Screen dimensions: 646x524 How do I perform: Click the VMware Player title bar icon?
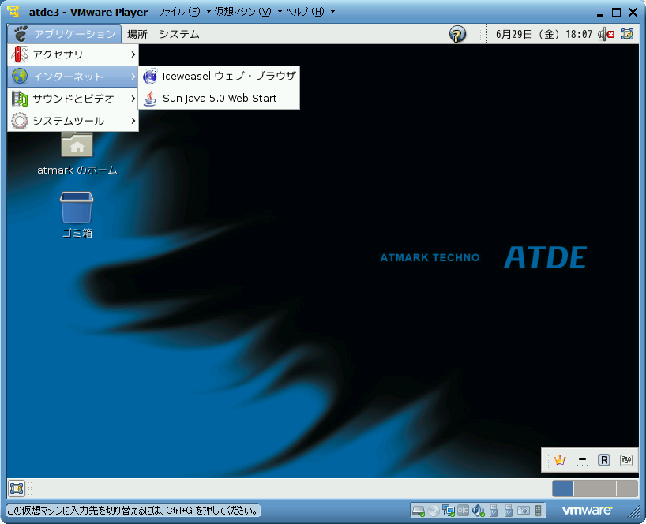tap(13, 12)
